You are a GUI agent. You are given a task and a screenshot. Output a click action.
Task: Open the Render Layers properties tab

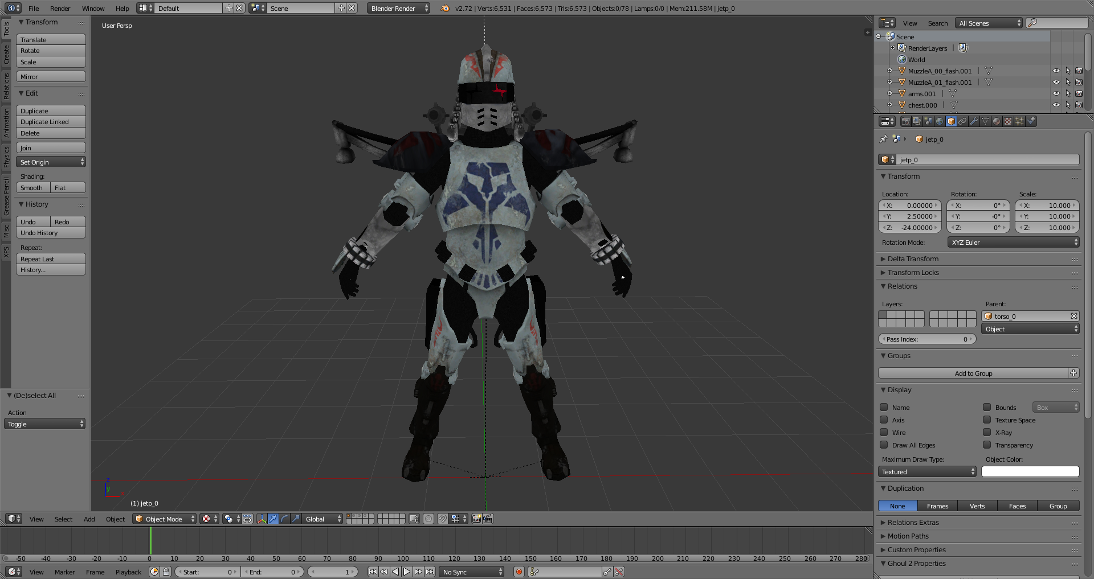click(917, 121)
